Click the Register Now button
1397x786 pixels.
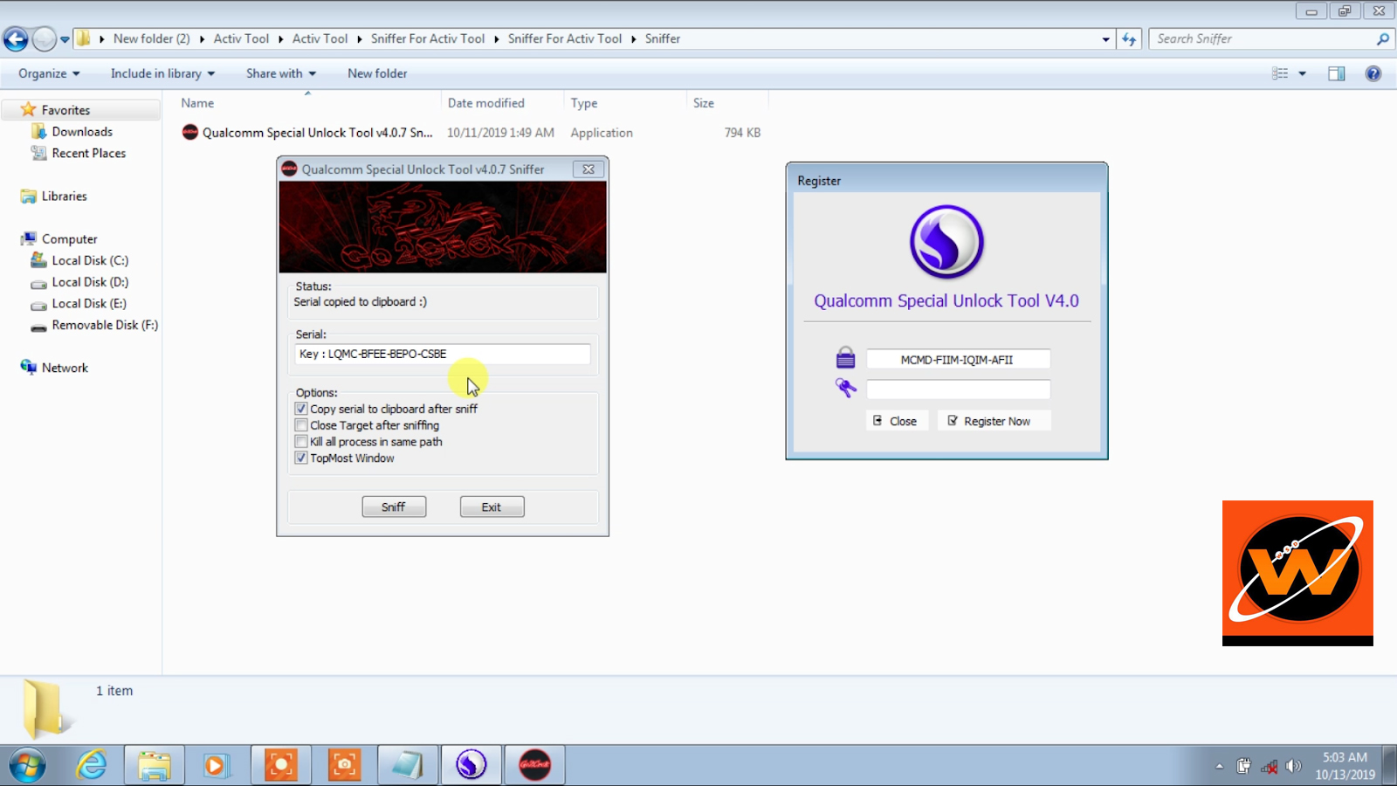994,421
